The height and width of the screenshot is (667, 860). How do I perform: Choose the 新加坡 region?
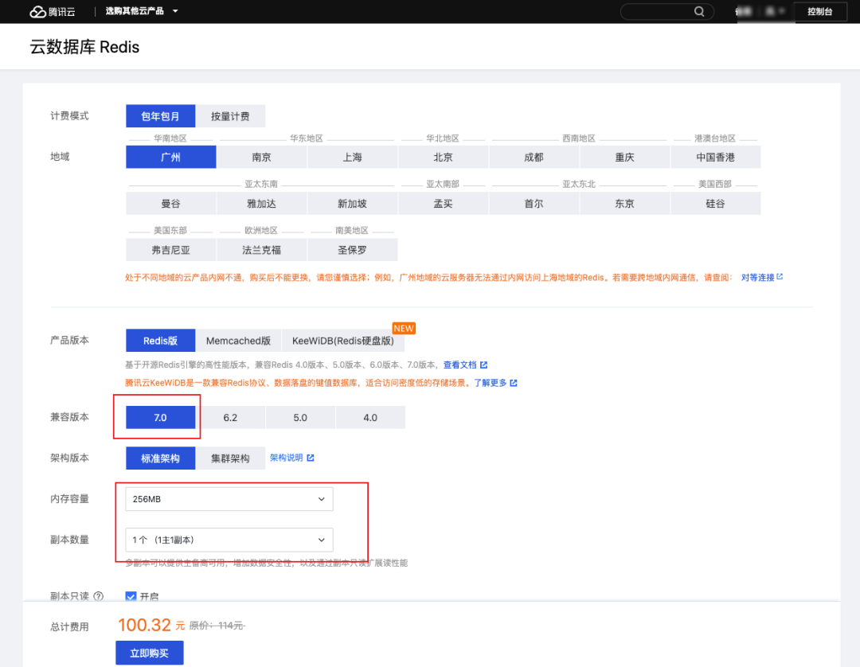click(x=352, y=203)
